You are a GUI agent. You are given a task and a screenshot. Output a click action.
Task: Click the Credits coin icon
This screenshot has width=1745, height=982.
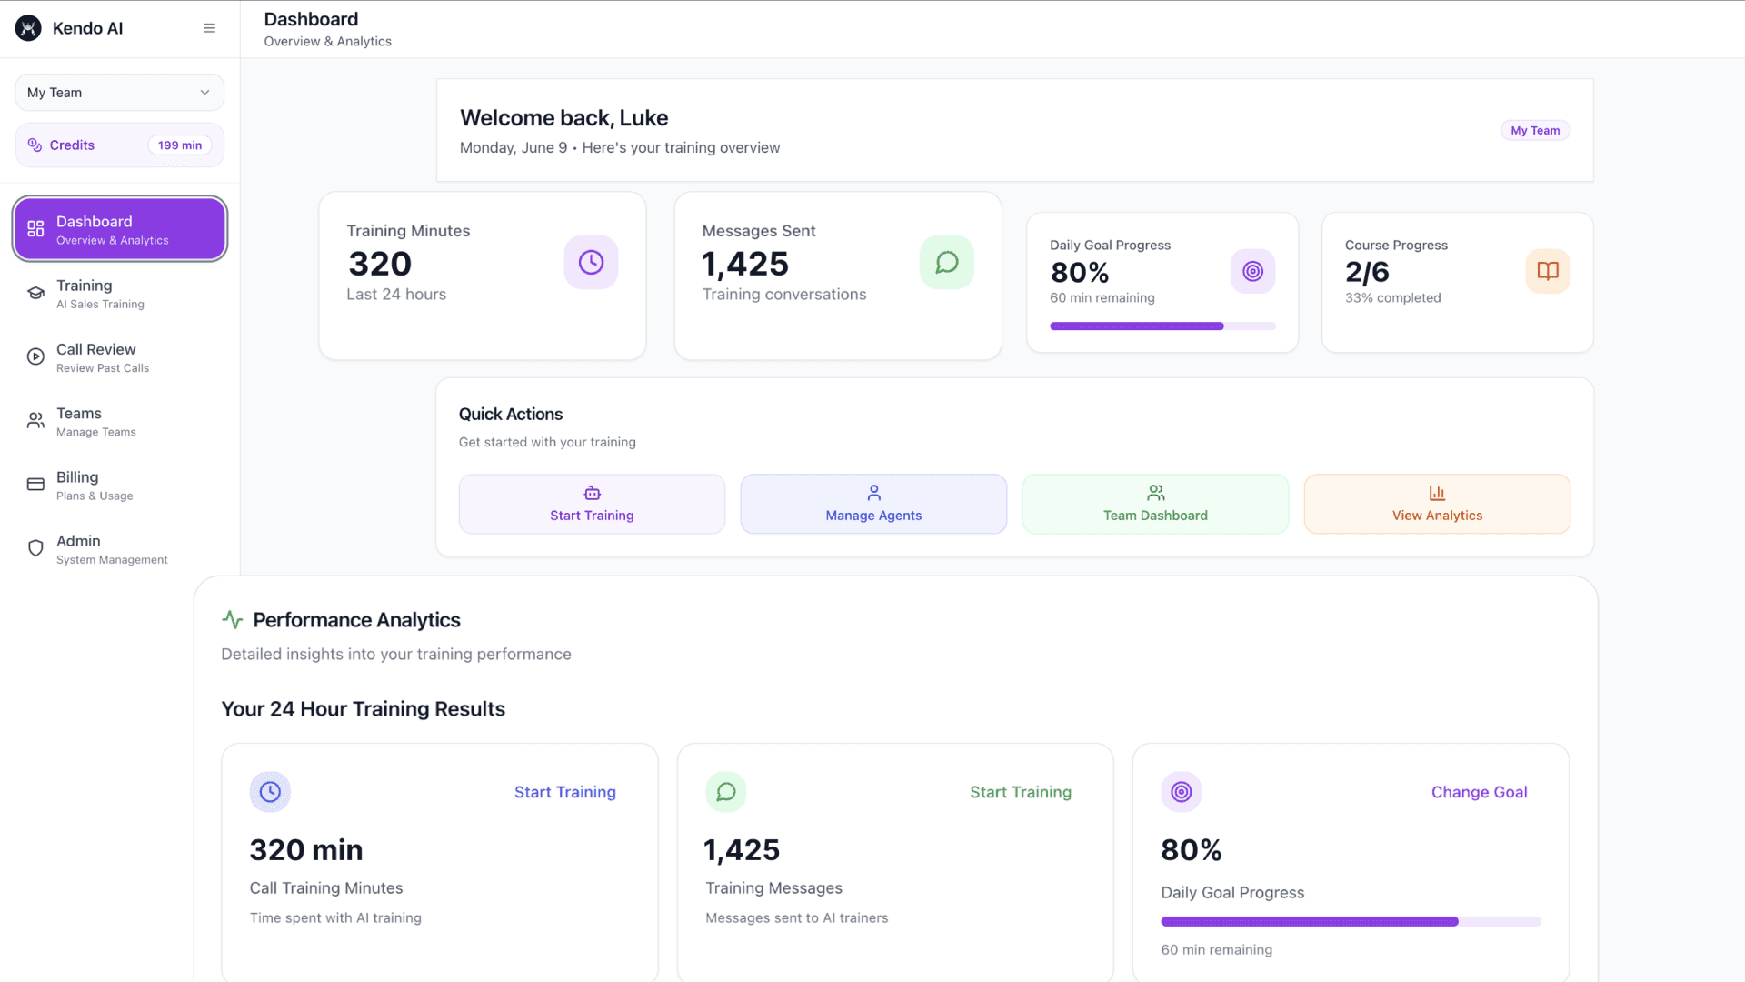(x=35, y=145)
